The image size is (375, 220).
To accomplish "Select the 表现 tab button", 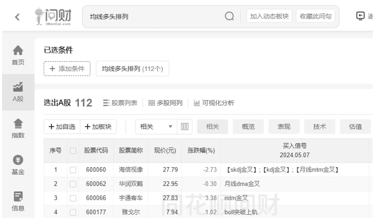I will (284, 127).
